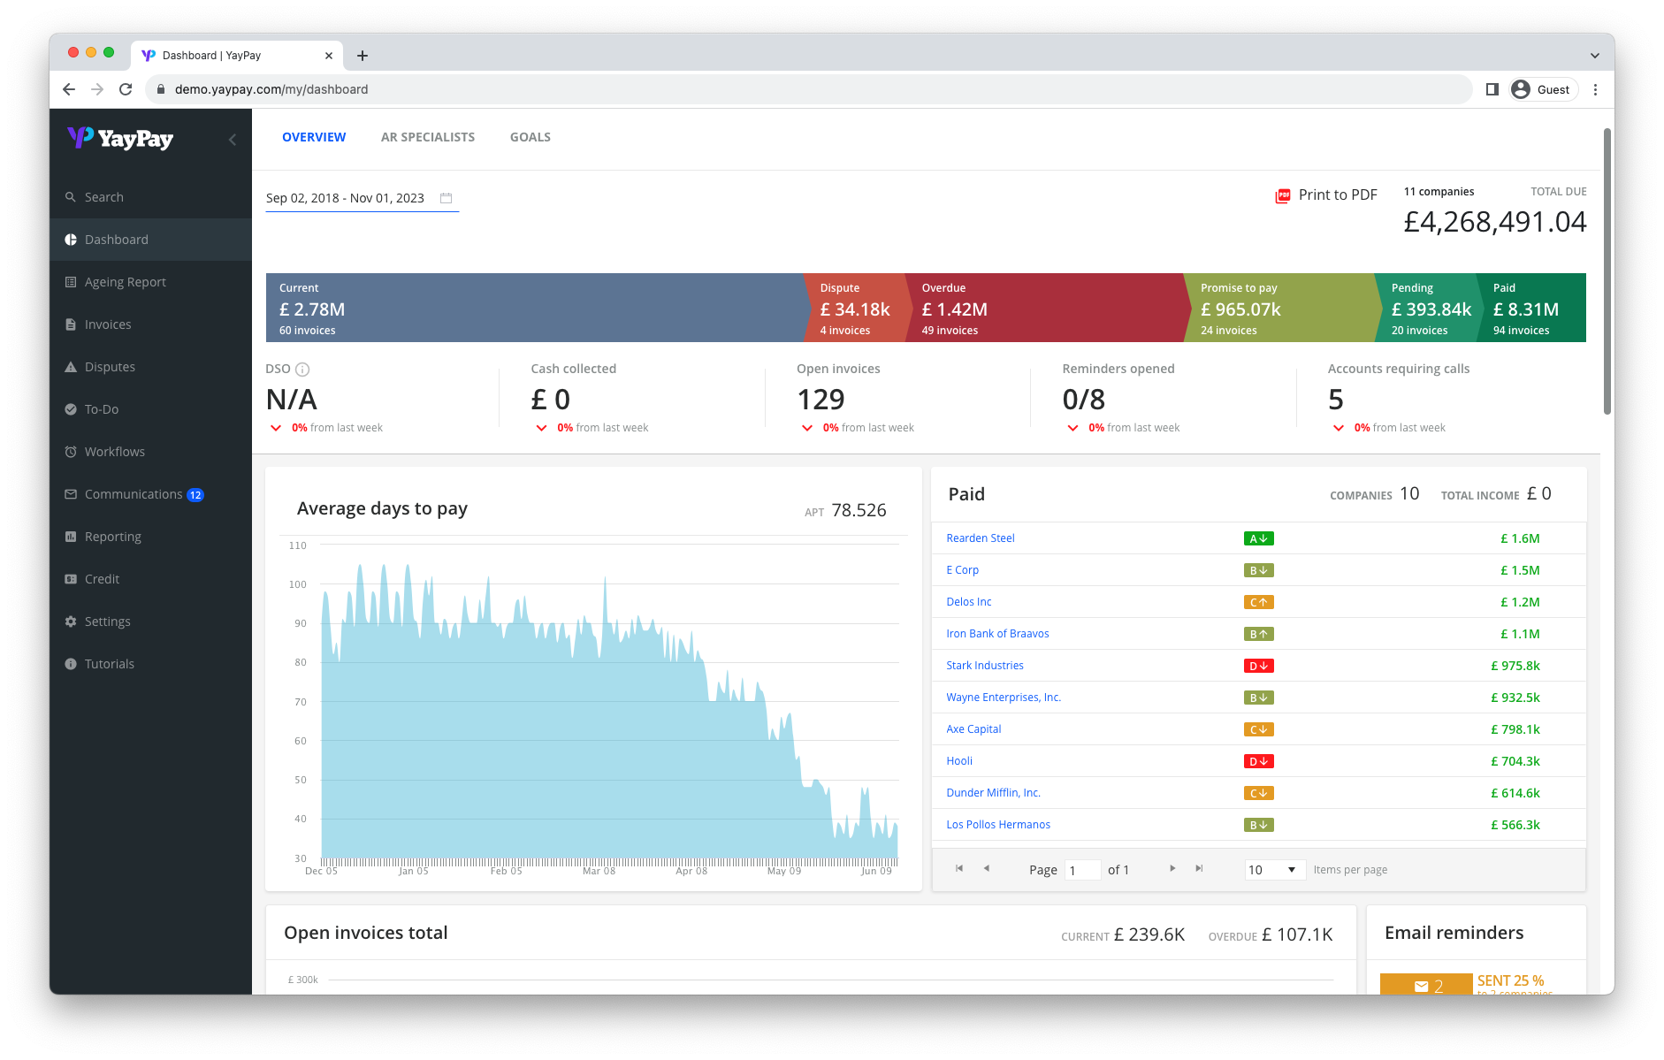Collapse the sidebar with the chevron arrow

click(x=233, y=140)
